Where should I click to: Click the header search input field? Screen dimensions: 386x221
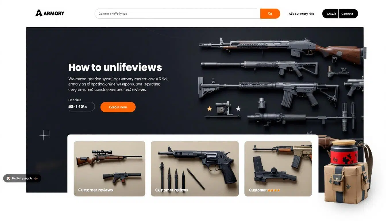(x=177, y=14)
